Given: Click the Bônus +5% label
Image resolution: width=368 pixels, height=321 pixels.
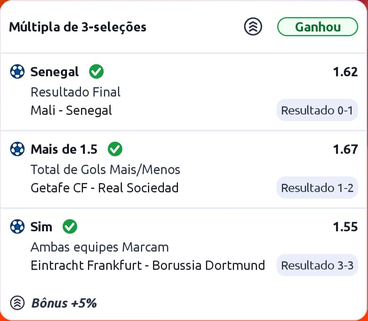Looking at the screenshot, I should click(x=64, y=303).
